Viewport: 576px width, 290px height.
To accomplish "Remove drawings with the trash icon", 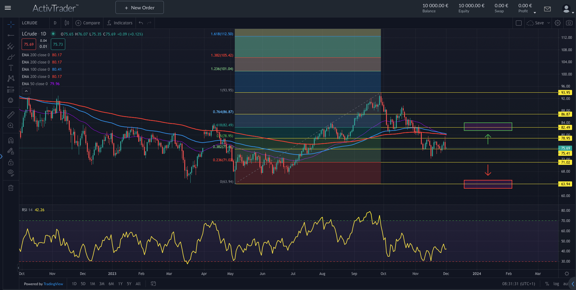I will click(11, 188).
